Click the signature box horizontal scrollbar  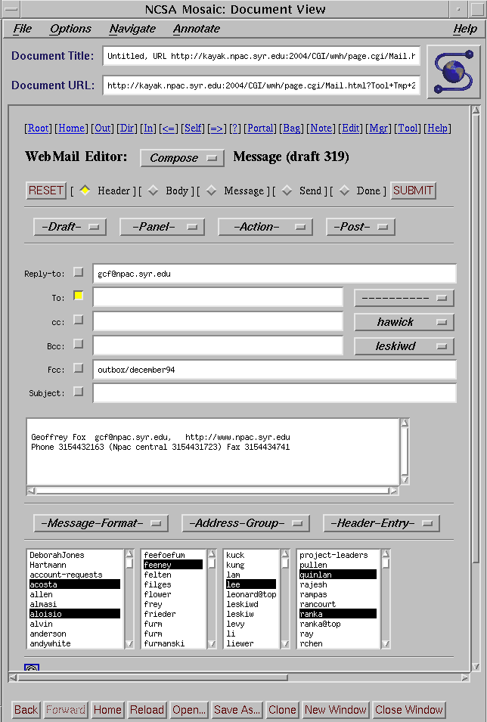tap(212, 491)
